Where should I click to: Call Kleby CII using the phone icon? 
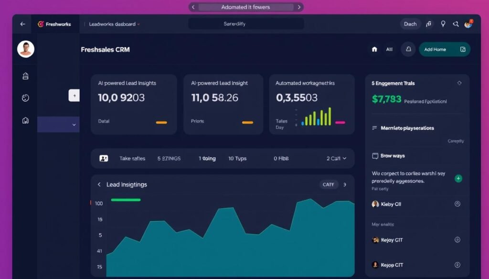(457, 204)
